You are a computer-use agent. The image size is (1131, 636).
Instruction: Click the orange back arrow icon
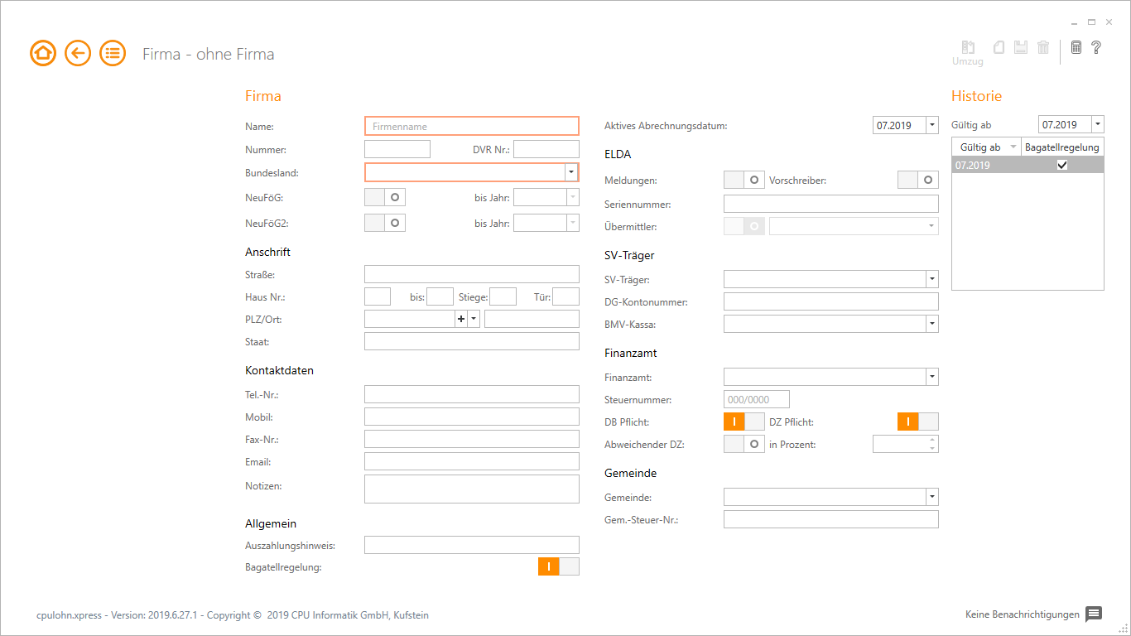click(x=78, y=54)
